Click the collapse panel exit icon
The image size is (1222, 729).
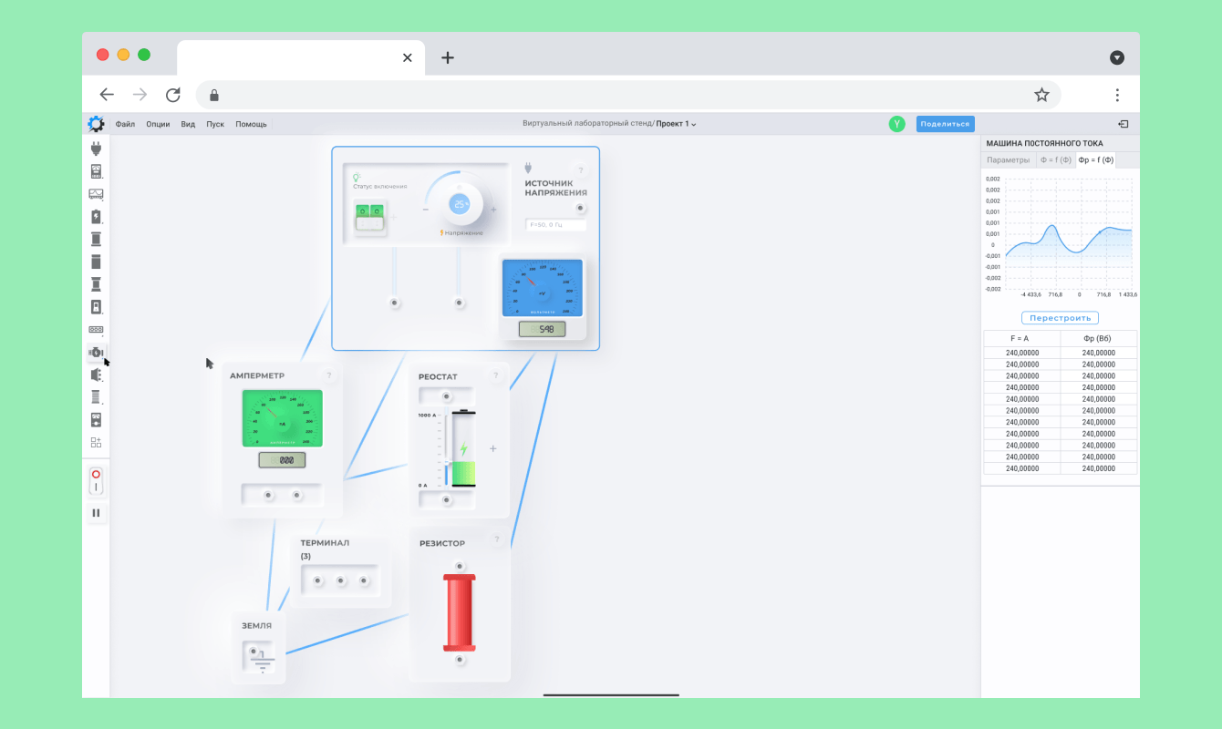(1124, 124)
